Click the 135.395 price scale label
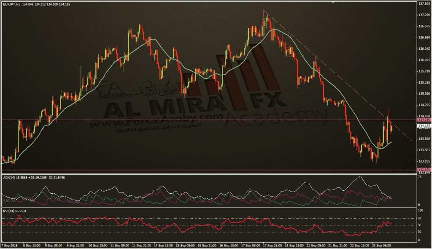The width and height of the screenshot is (432, 249). 424,82
